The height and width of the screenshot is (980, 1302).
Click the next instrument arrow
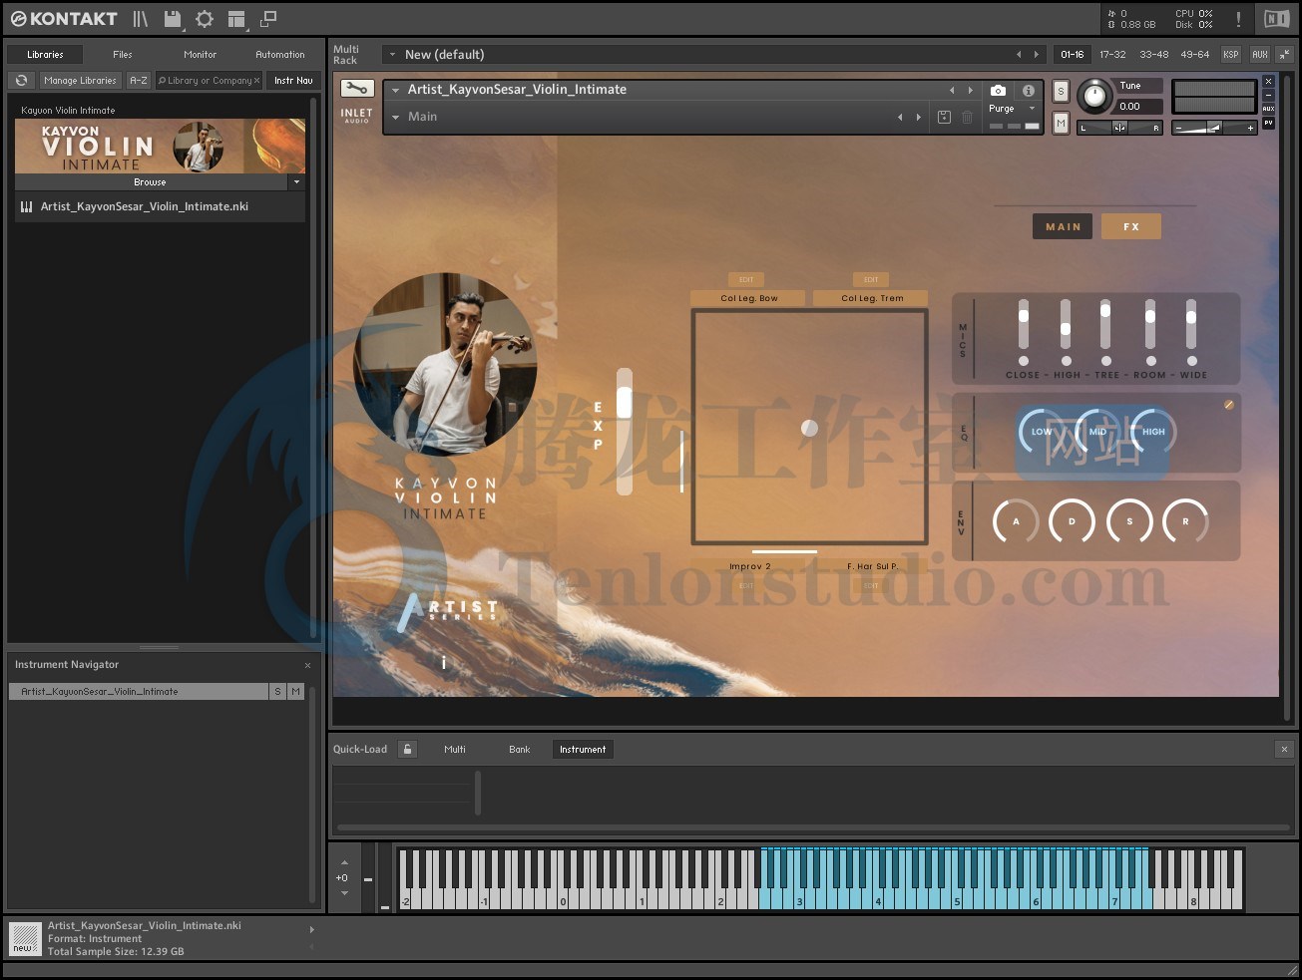coord(971,90)
